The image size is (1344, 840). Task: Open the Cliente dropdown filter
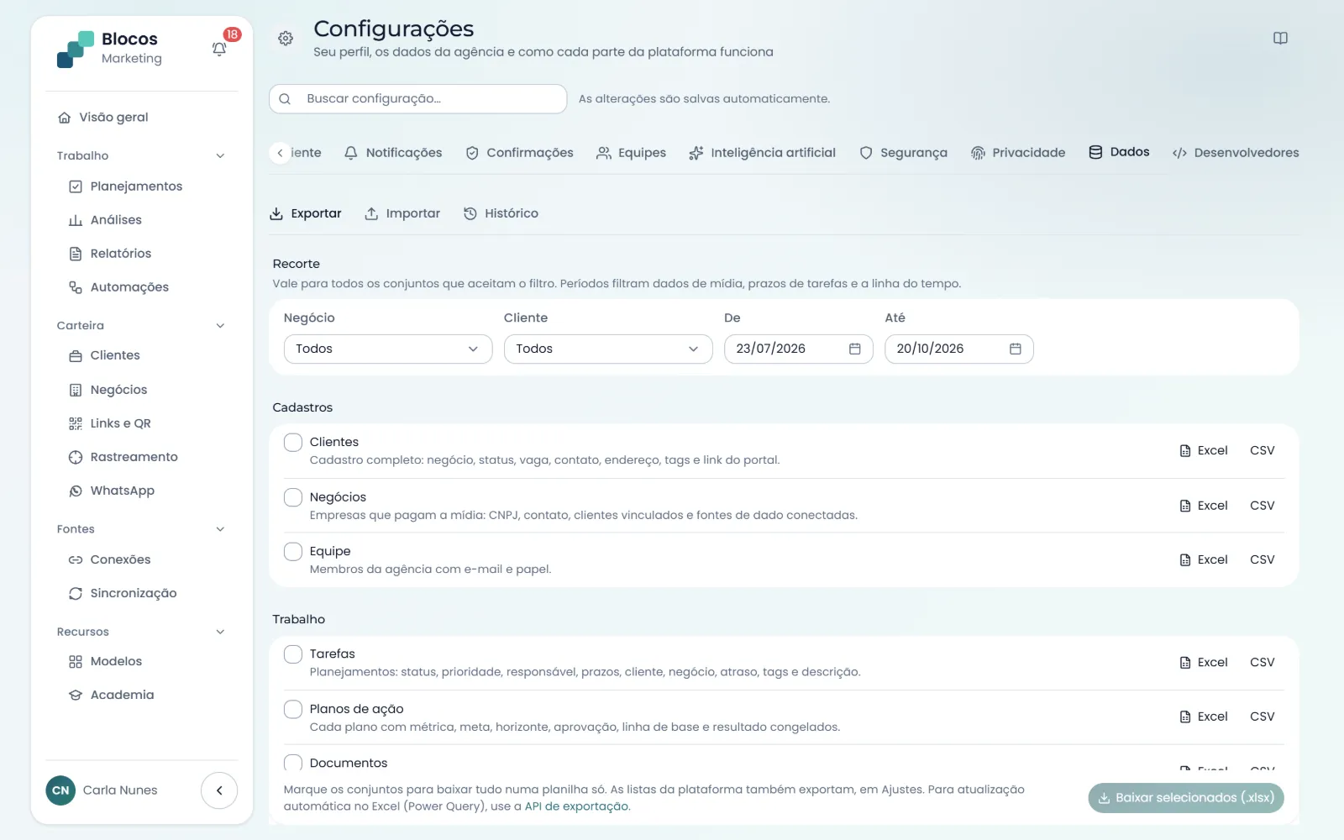(608, 349)
